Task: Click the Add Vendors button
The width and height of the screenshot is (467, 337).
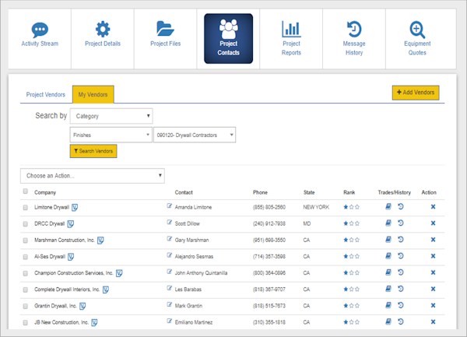Action: coord(416,93)
